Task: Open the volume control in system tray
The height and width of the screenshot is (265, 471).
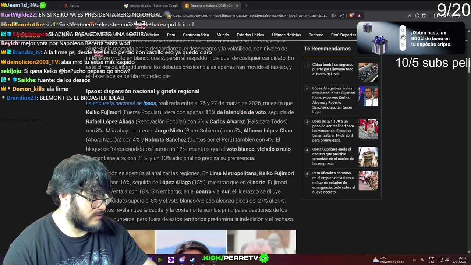Action: tap(447, 260)
